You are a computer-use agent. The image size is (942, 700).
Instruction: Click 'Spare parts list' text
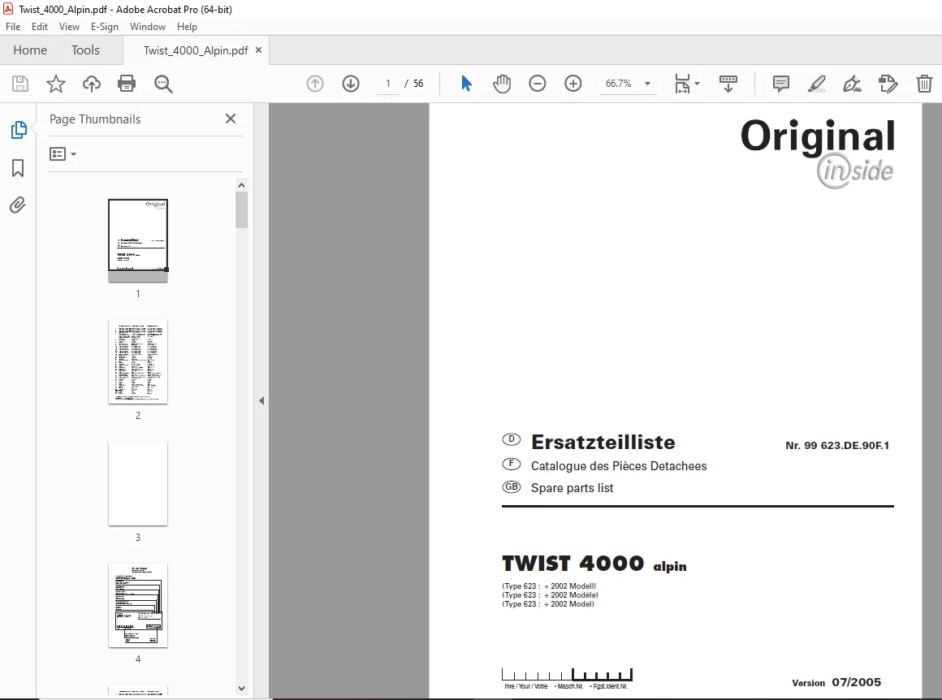[572, 488]
